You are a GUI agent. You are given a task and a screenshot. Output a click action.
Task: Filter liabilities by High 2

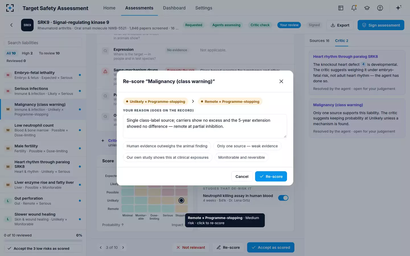point(27,53)
